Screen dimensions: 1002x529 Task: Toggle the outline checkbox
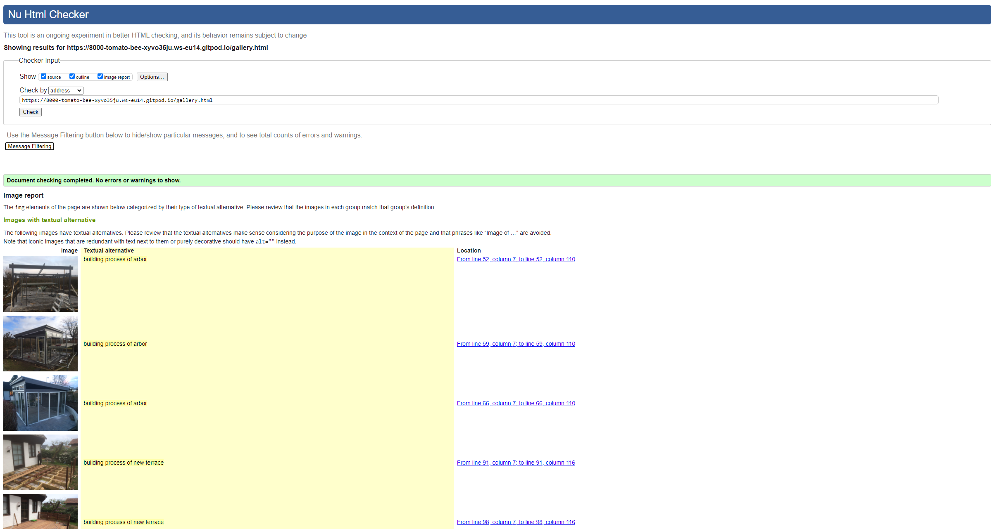point(71,76)
